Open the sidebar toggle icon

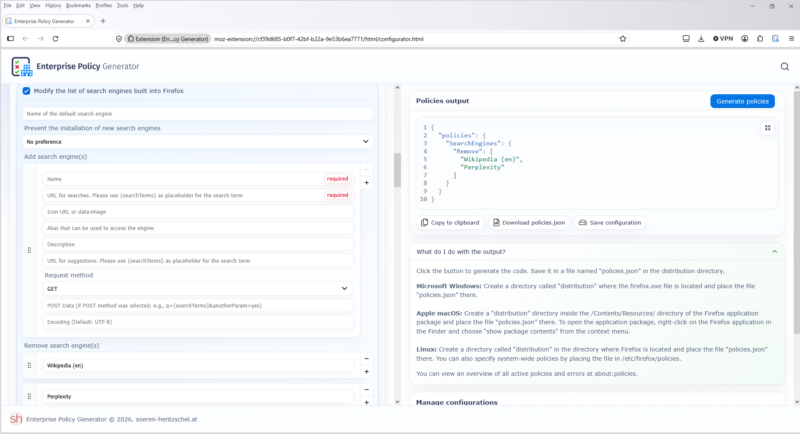tap(10, 39)
